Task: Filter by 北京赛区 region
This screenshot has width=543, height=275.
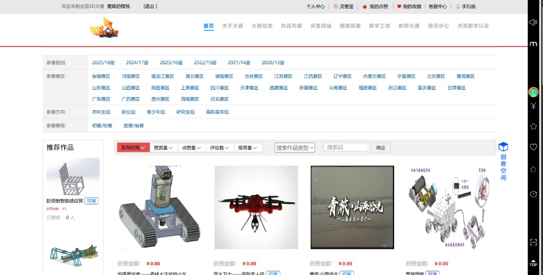Action: [x=436, y=76]
